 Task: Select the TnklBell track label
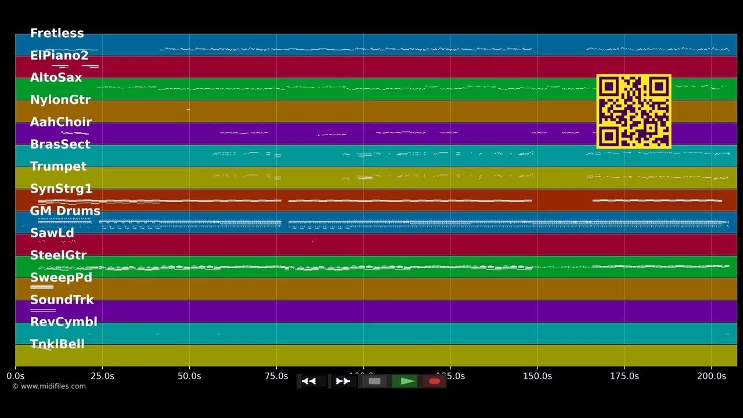(57, 344)
